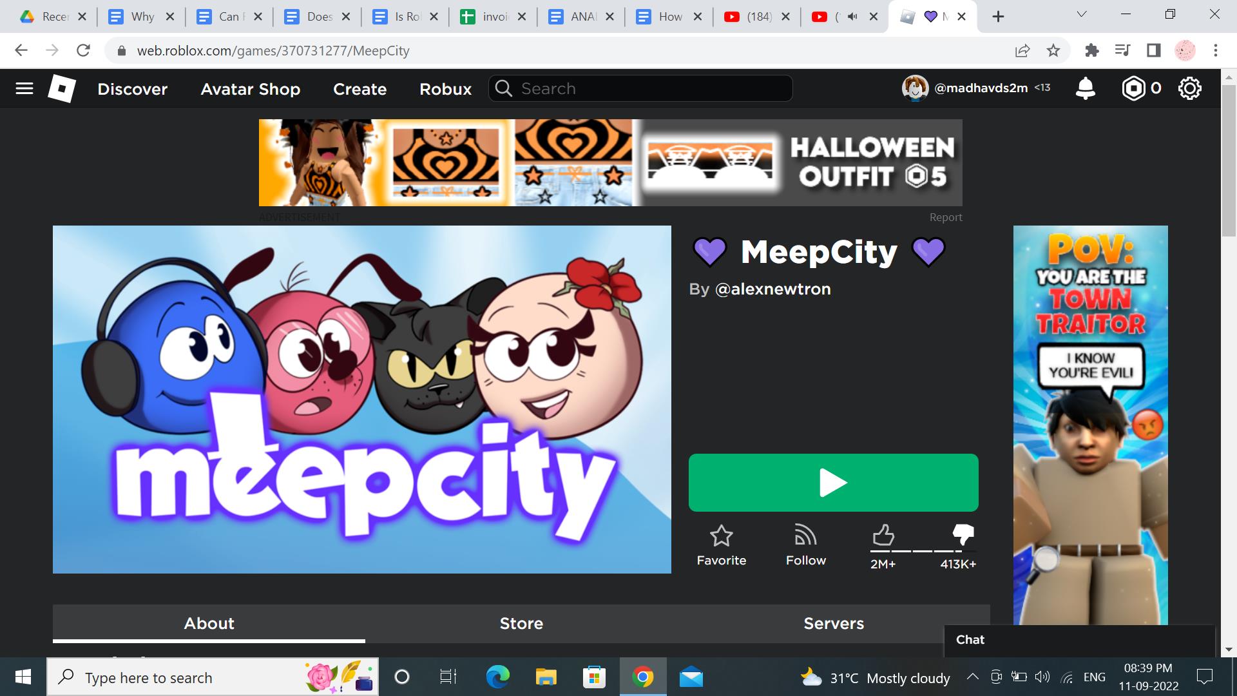Click the Town Traitor side ad
Viewport: 1237px width, 696px height.
[1090, 425]
